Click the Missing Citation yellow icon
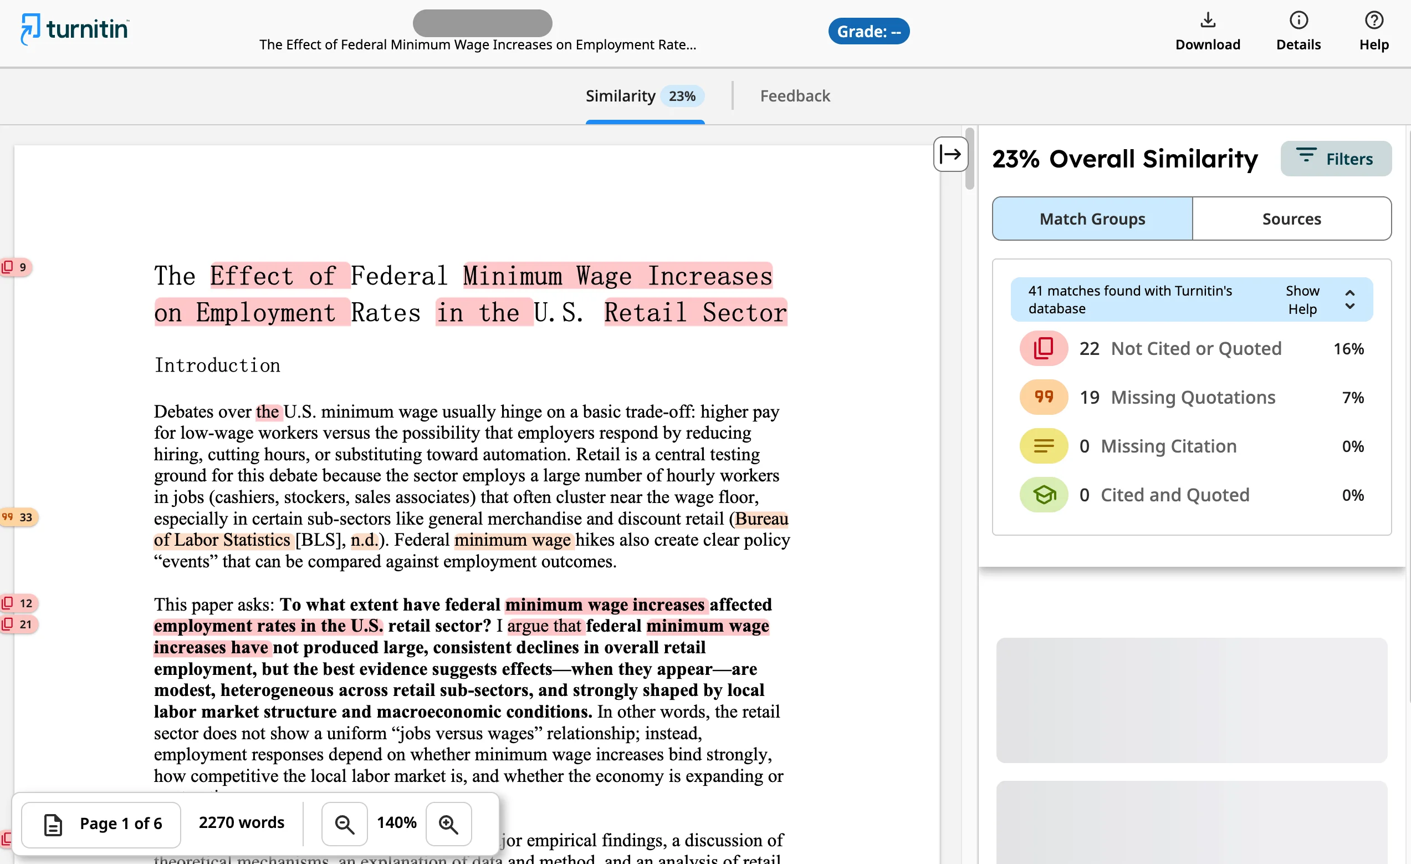1411x864 pixels. tap(1044, 446)
